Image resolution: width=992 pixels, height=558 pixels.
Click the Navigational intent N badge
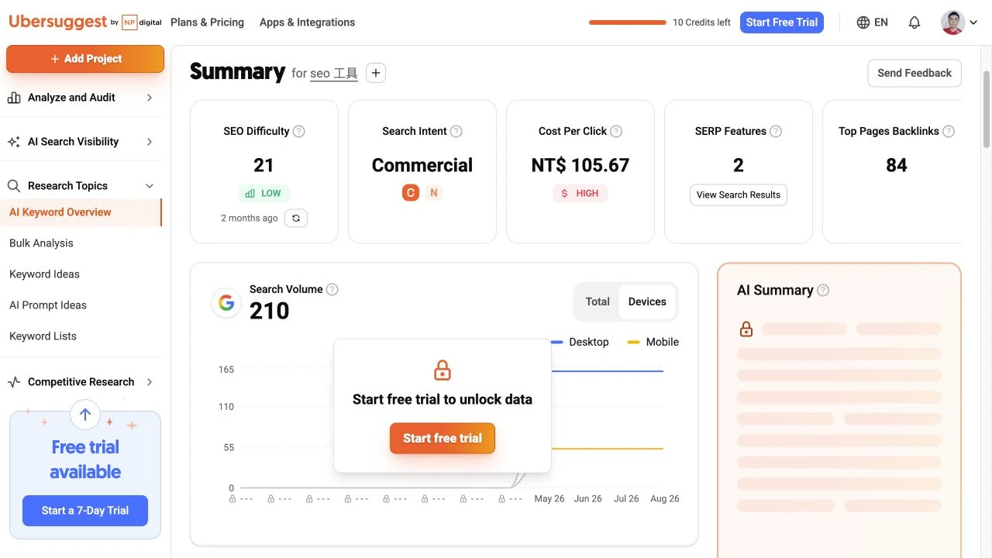click(434, 193)
